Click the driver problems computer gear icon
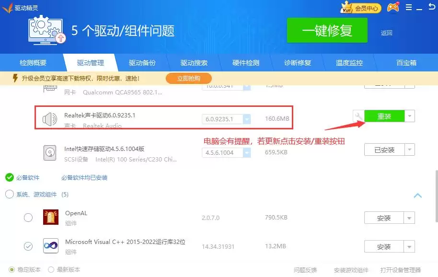 click(x=46, y=30)
